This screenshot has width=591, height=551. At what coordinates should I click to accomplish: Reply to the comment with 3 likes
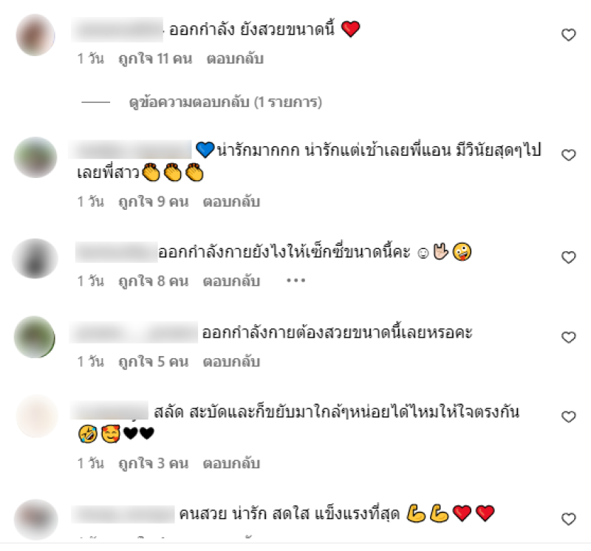[231, 463]
